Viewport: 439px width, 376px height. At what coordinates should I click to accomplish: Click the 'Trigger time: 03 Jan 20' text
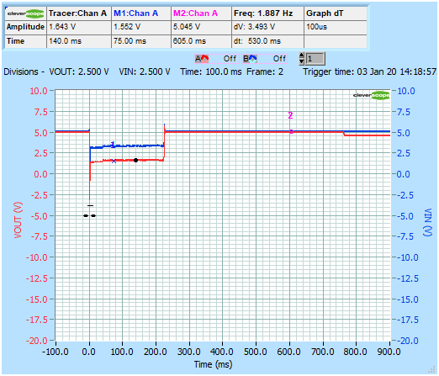349,72
